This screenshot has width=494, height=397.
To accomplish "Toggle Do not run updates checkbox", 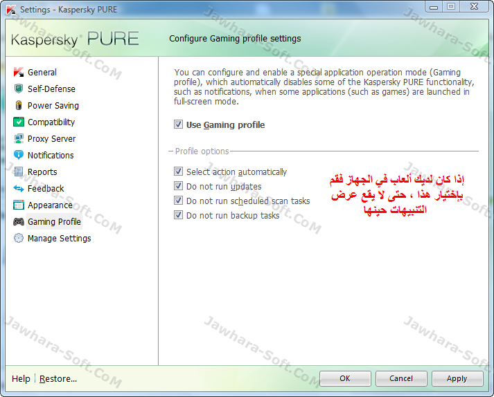I will [x=178, y=185].
